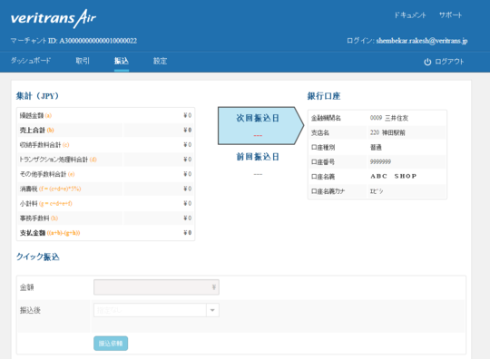Click the 振込依頼 button
The width and height of the screenshot is (490, 359).
[111, 344]
